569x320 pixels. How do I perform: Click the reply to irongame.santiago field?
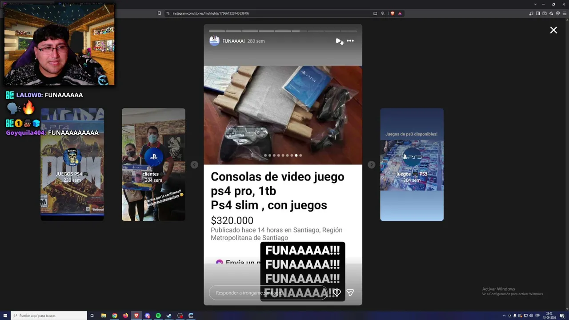(x=268, y=293)
